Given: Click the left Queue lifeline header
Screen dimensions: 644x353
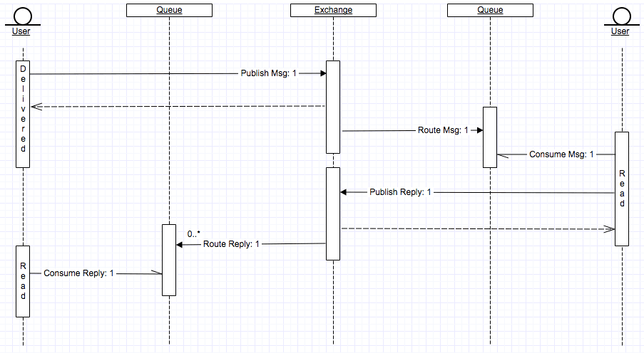Looking at the screenshot, I should tap(169, 10).
